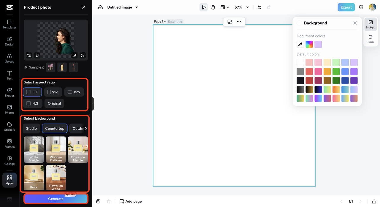Screen dimensions: 380x207
Task: Click the keyboard icon below Apps
Action: coord(9,199)
